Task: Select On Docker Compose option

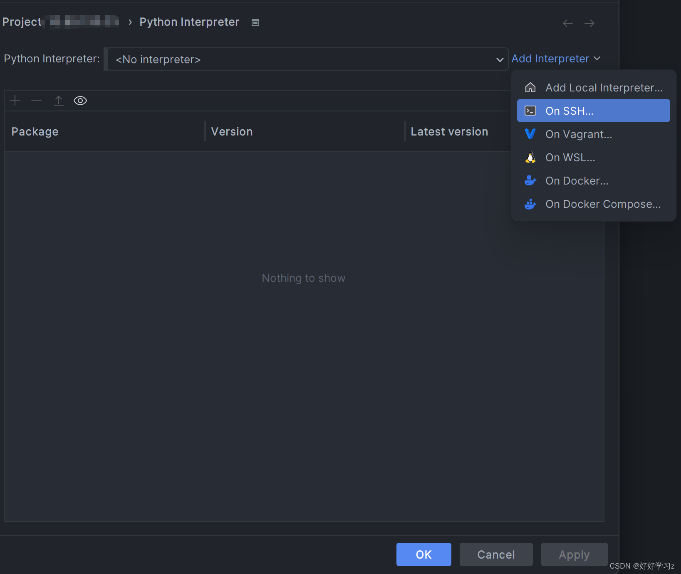Action: tap(603, 204)
